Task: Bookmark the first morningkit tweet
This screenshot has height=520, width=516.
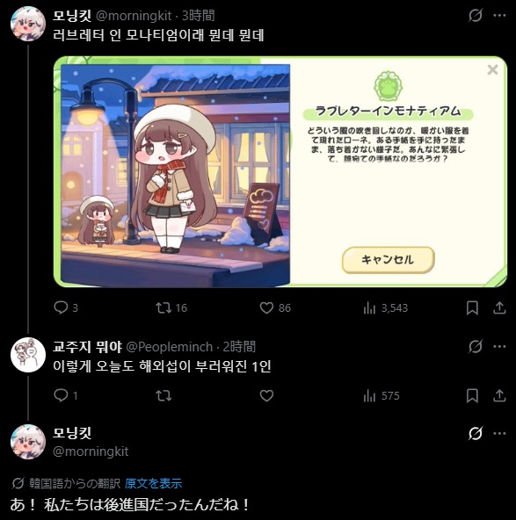Action: pos(472,308)
